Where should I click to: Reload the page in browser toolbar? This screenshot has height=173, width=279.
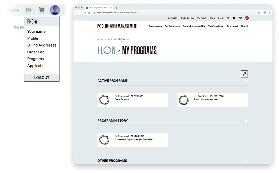click(x=85, y=13)
